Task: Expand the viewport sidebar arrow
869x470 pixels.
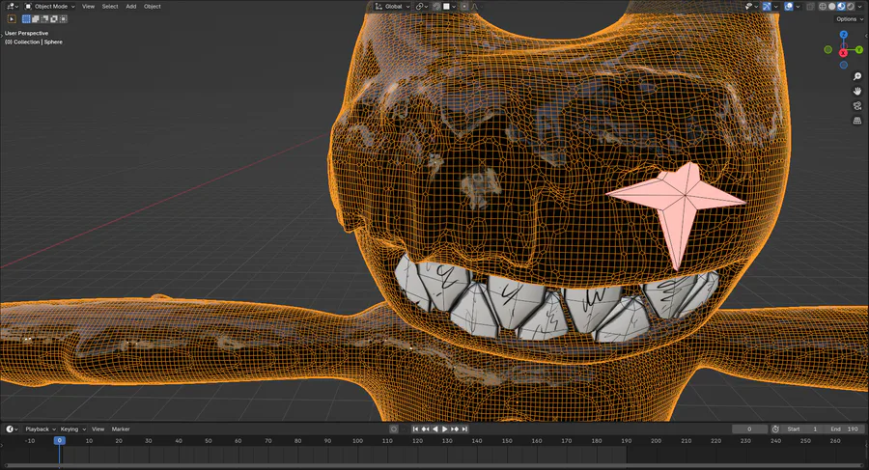Action: [x=866, y=36]
